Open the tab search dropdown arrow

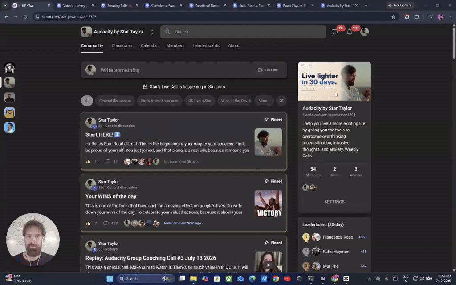(5, 5)
